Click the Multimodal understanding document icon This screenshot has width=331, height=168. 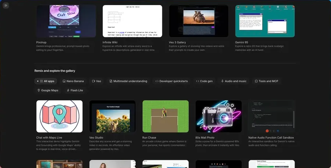pyautogui.click(x=111, y=81)
